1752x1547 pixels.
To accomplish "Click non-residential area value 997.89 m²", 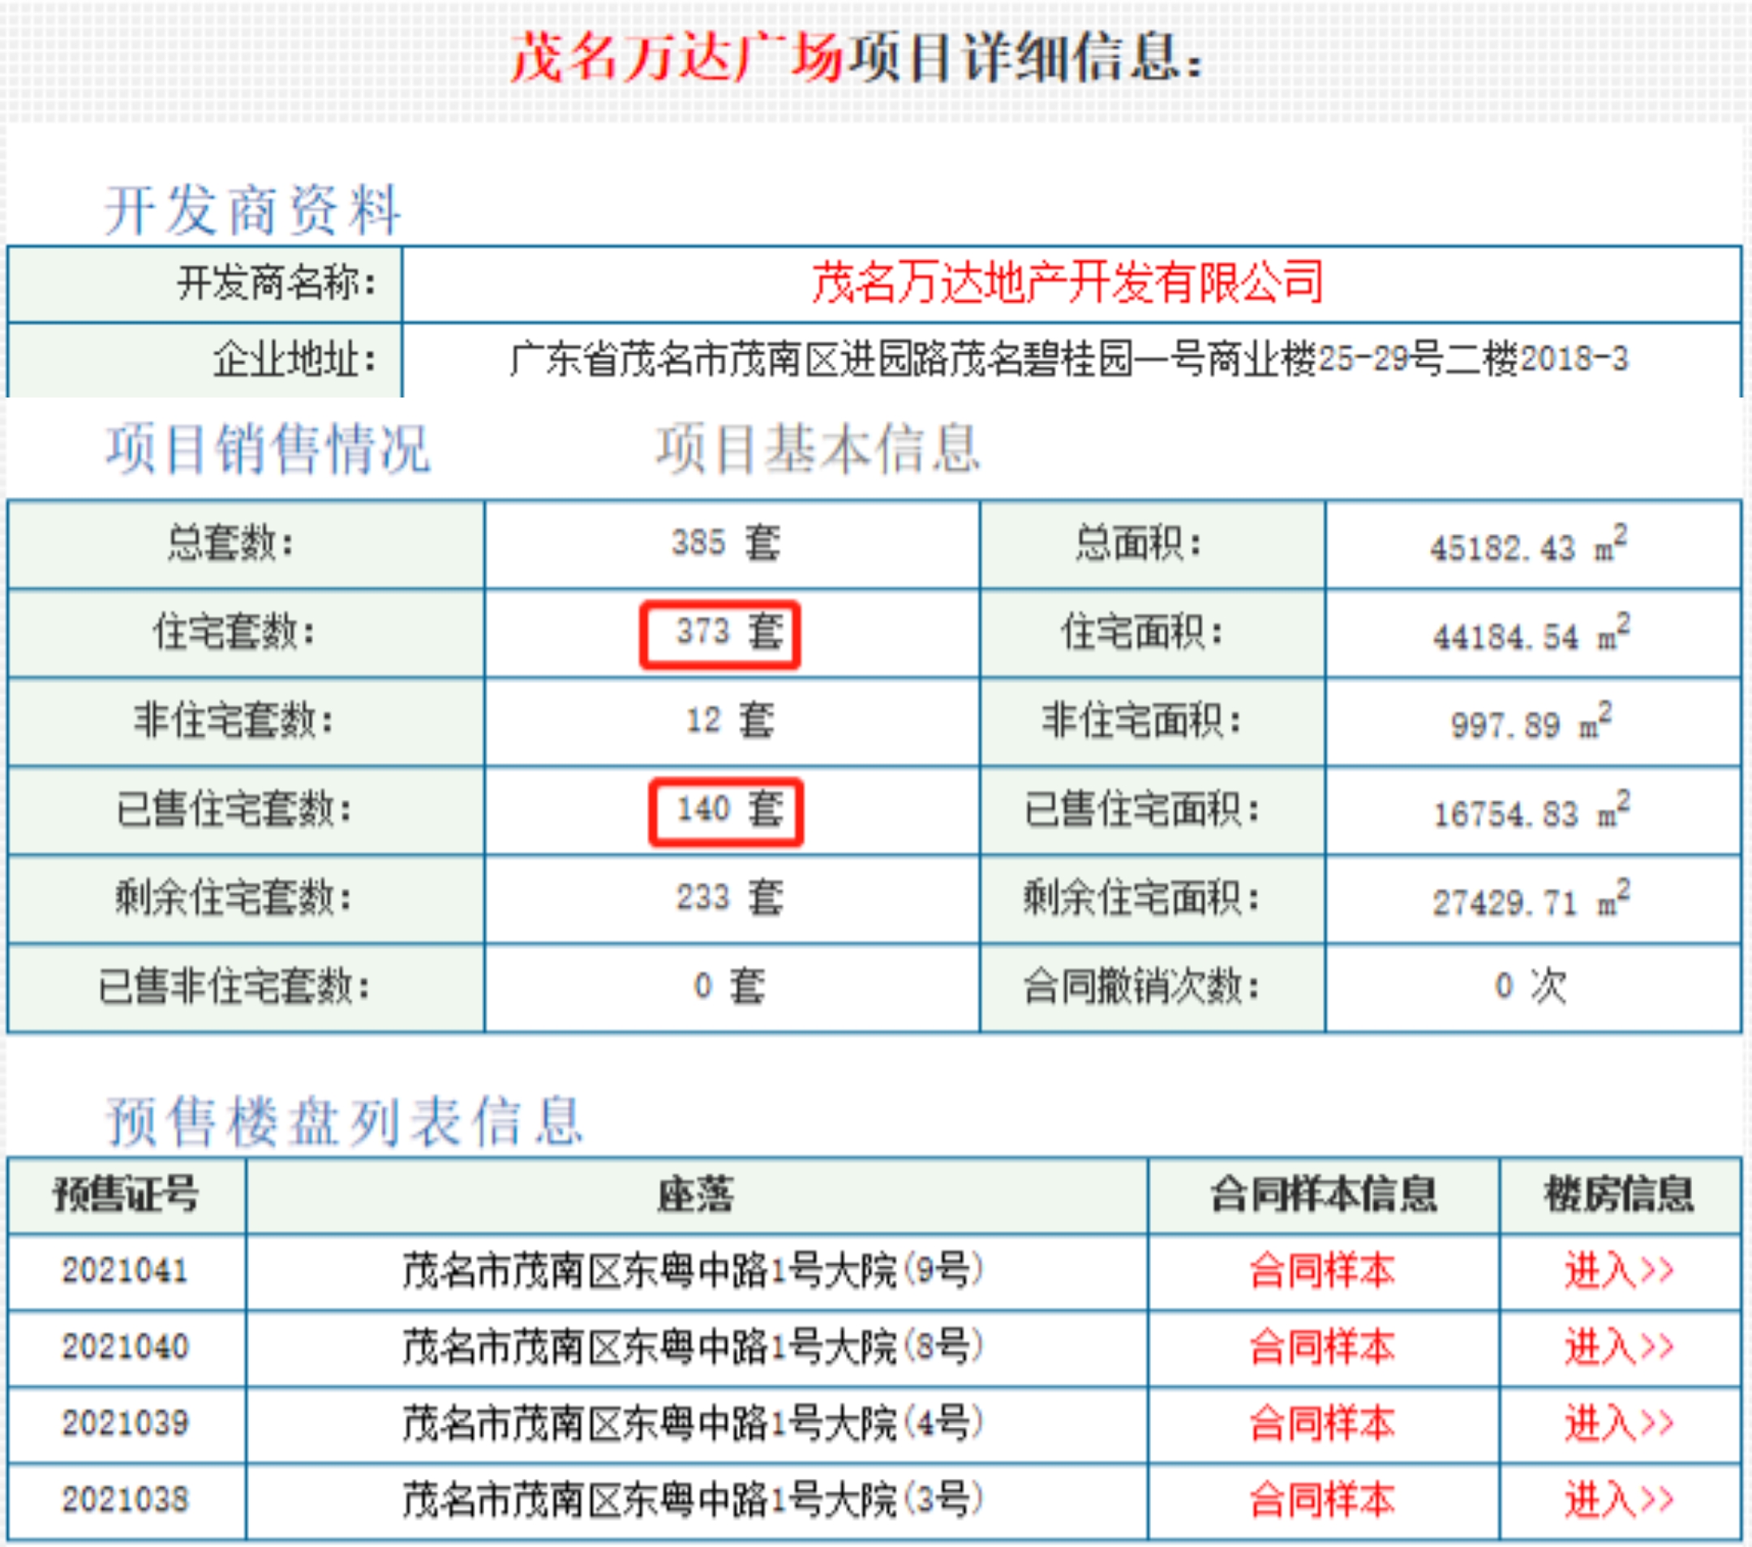I will click(x=1530, y=721).
